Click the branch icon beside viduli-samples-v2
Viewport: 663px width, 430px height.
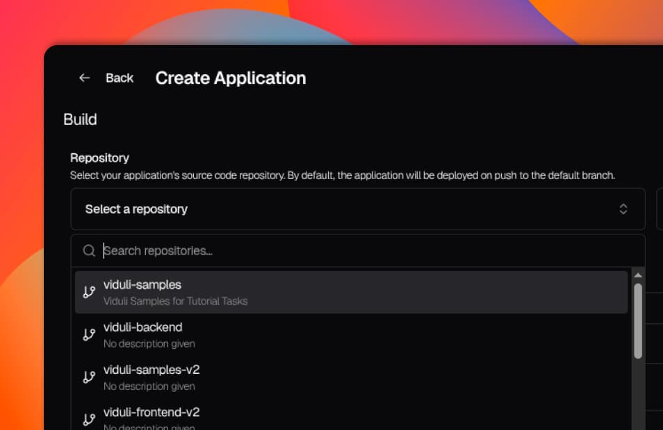89,377
